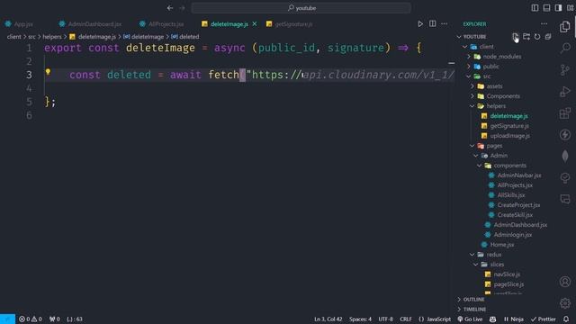Screen dimensions: 576x324
Task: Click Prettier in the status bar
Action: click(x=544, y=319)
